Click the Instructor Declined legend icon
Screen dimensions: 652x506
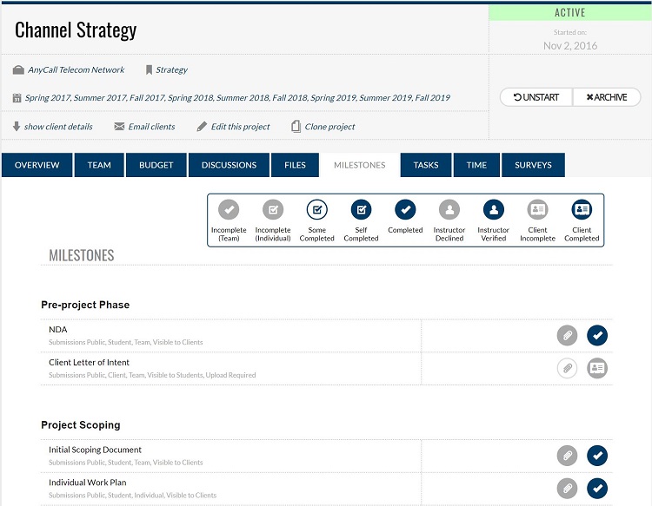[449, 210]
